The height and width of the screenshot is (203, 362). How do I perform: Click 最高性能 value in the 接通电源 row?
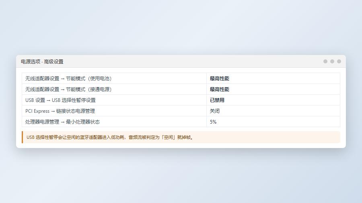point(219,89)
